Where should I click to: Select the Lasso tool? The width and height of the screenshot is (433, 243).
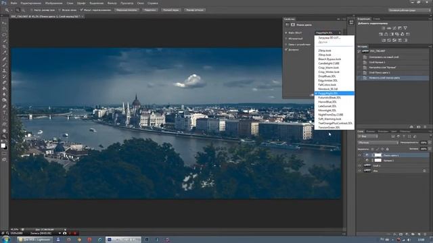[4, 35]
